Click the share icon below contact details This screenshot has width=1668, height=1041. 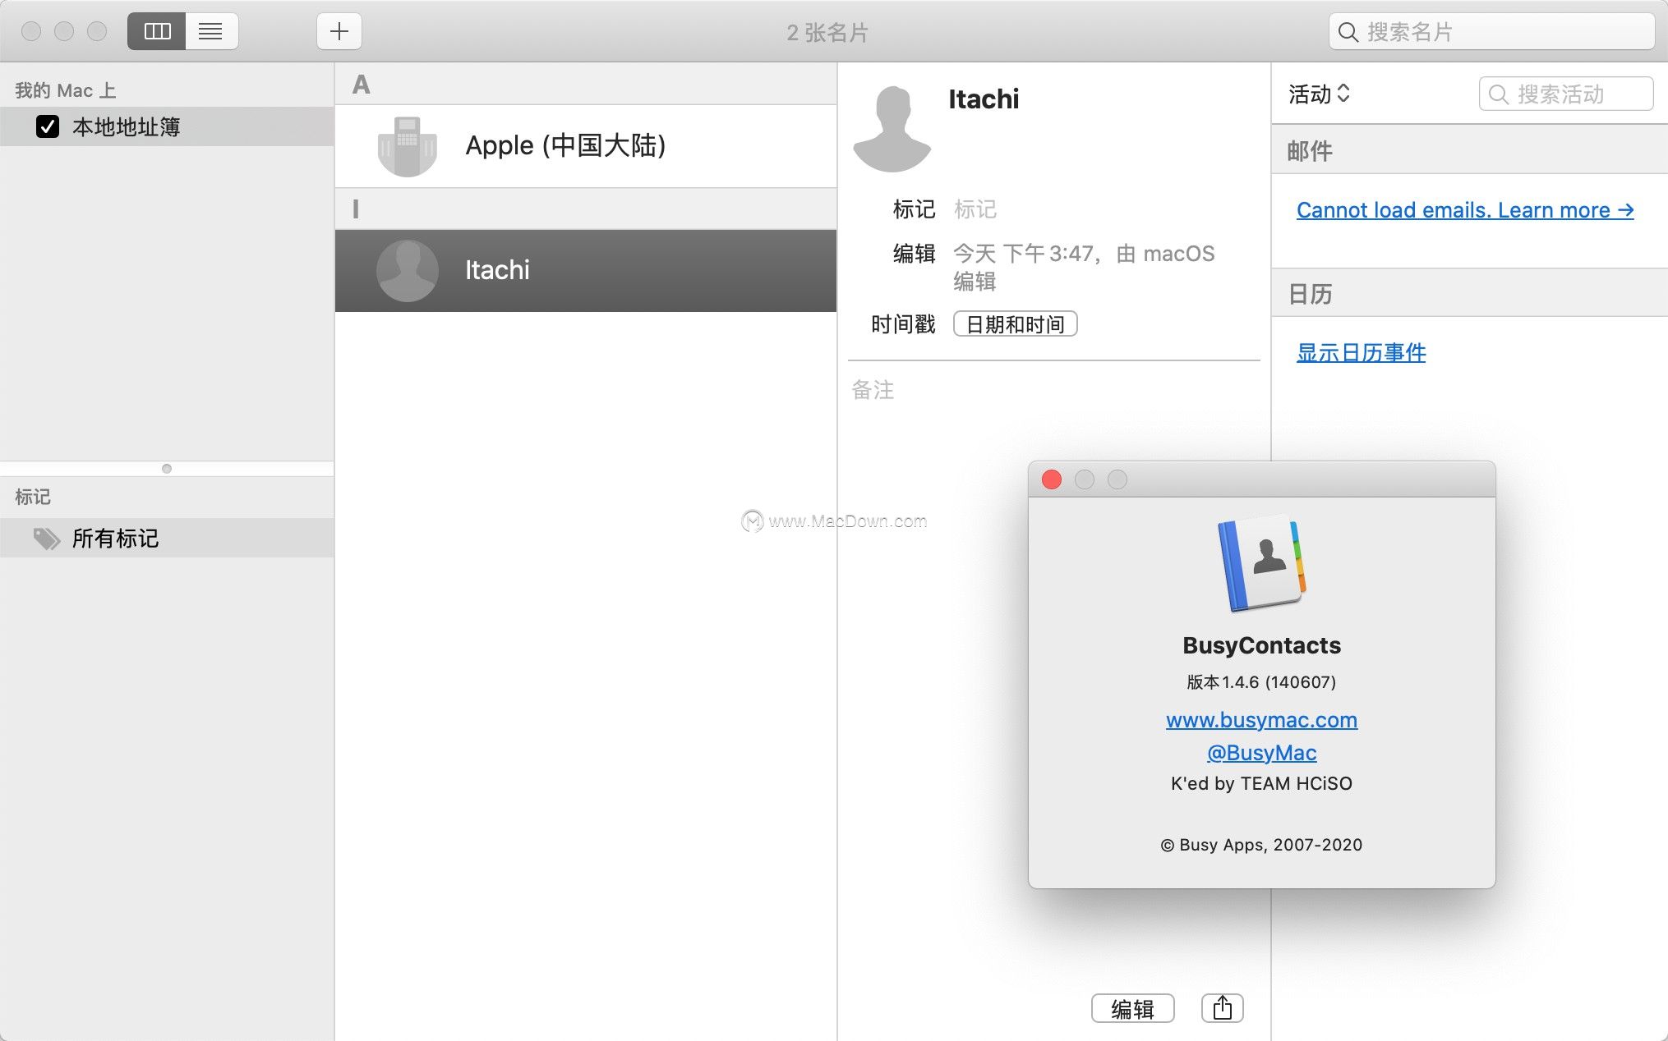pyautogui.click(x=1222, y=1007)
